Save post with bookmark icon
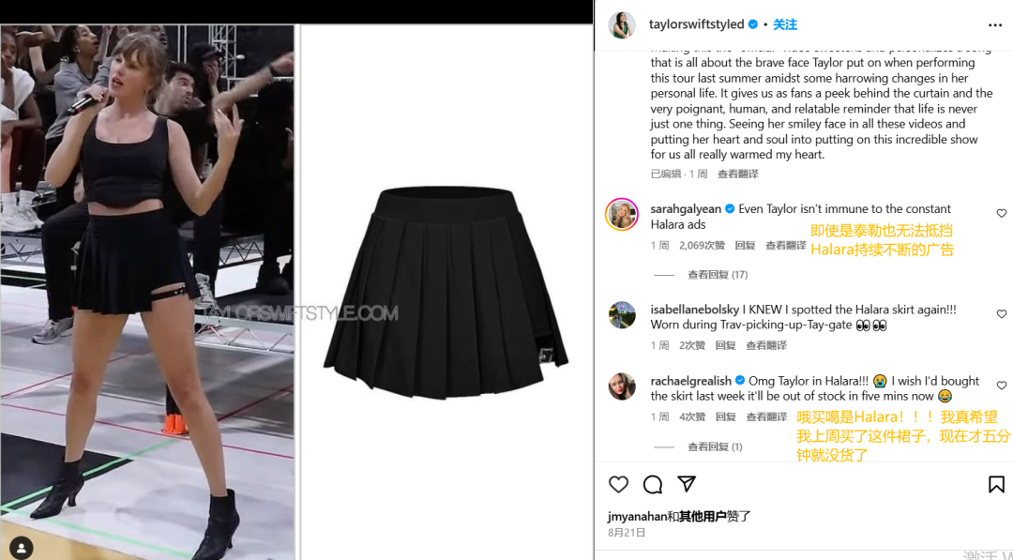 [996, 484]
